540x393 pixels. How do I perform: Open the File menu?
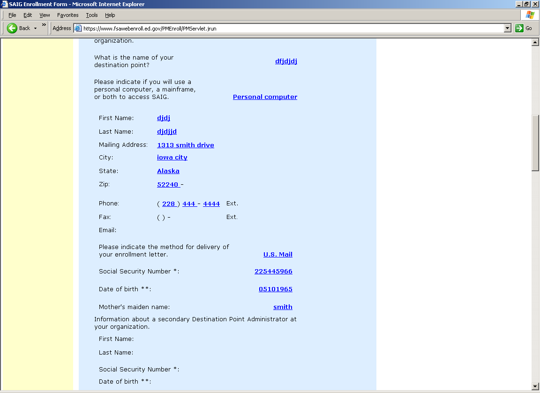tap(12, 15)
